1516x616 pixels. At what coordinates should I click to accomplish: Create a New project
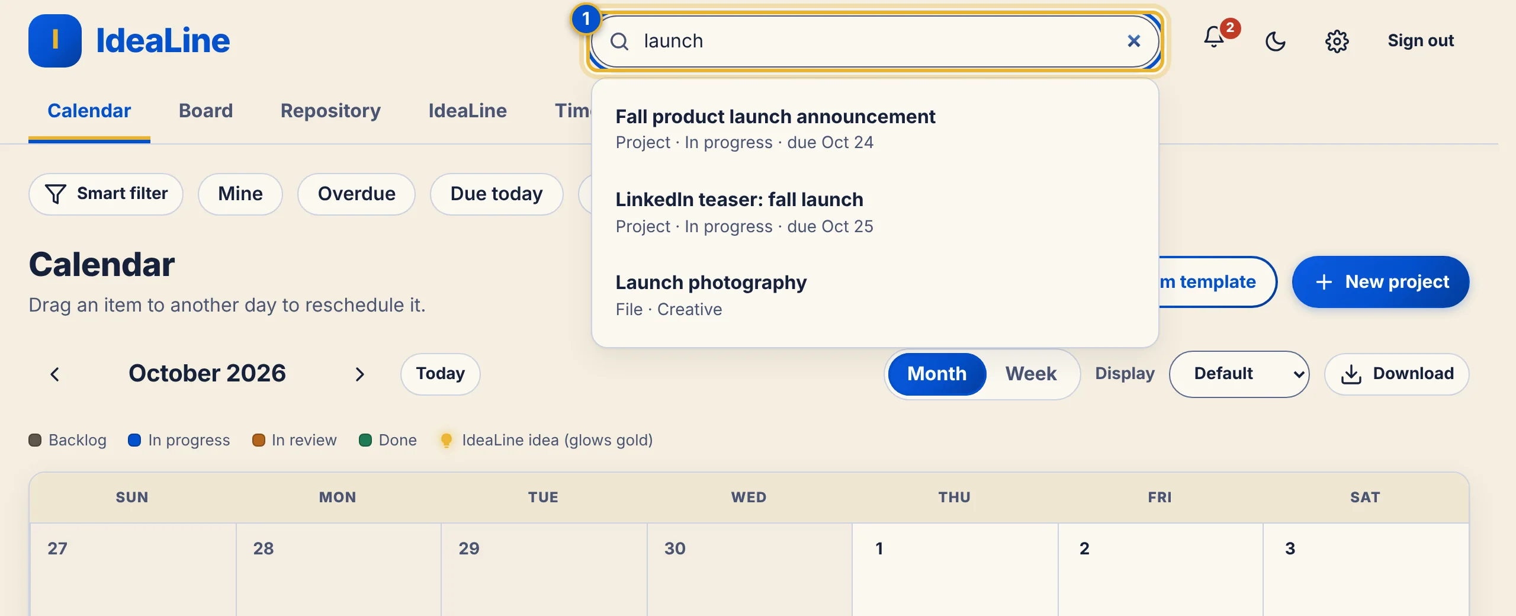tap(1380, 282)
